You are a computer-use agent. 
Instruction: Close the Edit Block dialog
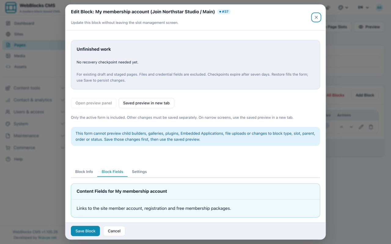(x=316, y=17)
